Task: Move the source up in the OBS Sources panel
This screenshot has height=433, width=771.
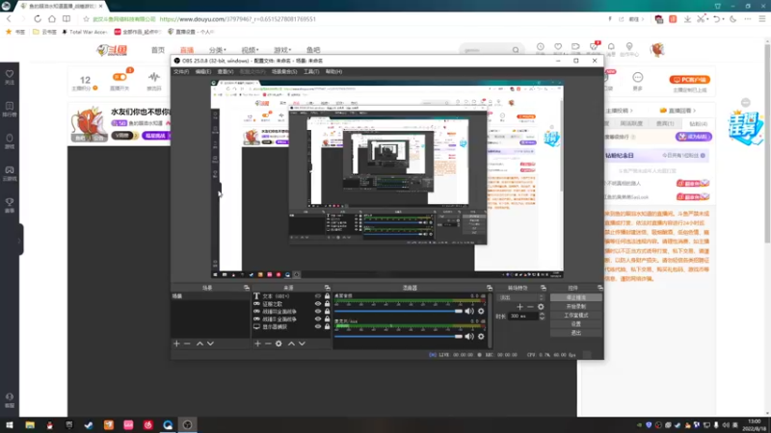Action: (291, 344)
